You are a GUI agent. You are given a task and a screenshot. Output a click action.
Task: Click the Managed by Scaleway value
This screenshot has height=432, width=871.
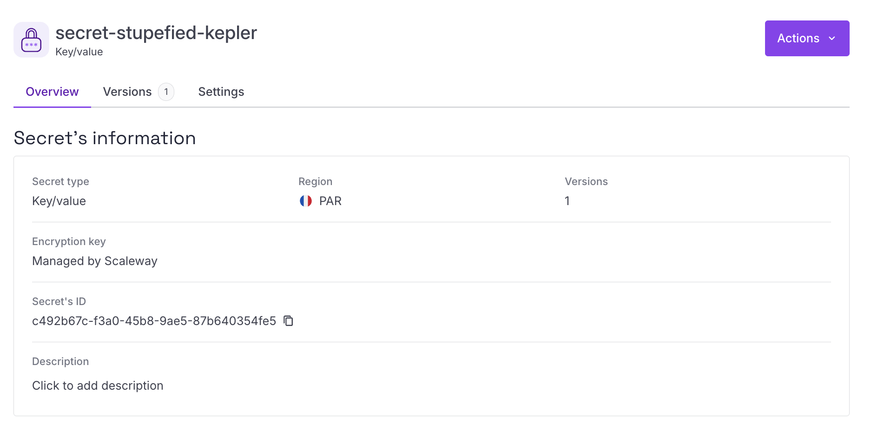(95, 261)
